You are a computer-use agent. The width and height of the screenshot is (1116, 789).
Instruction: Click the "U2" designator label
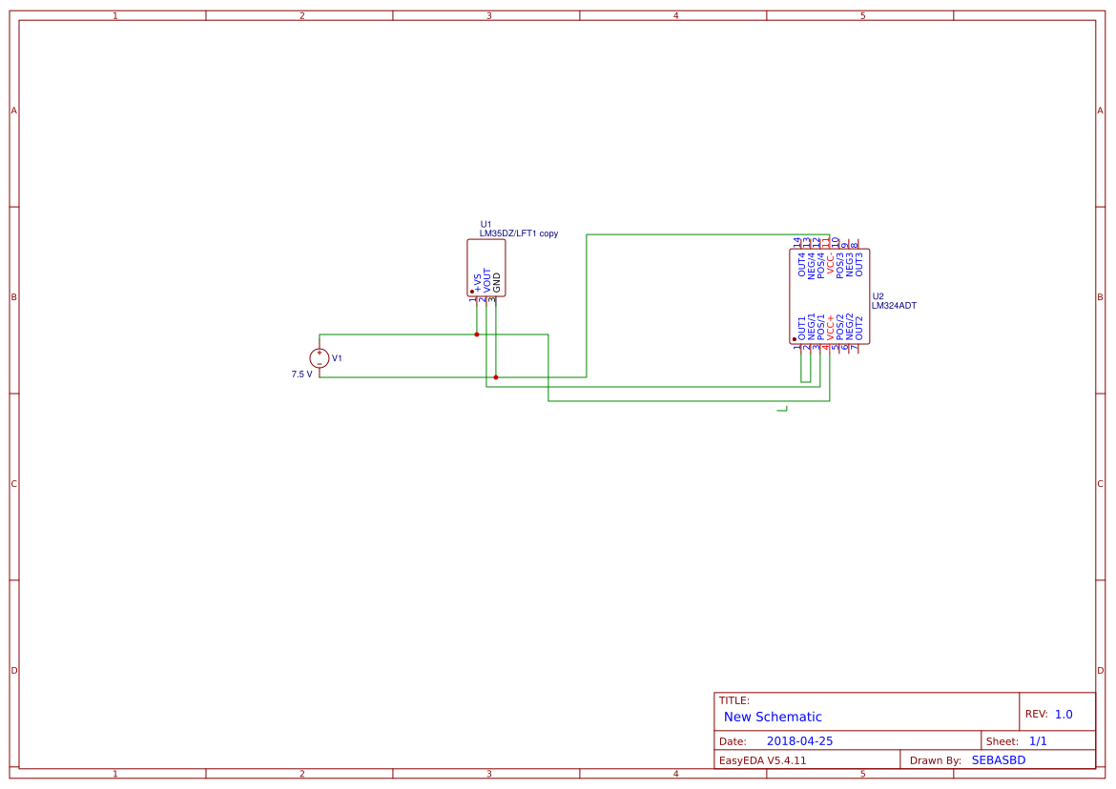click(878, 296)
